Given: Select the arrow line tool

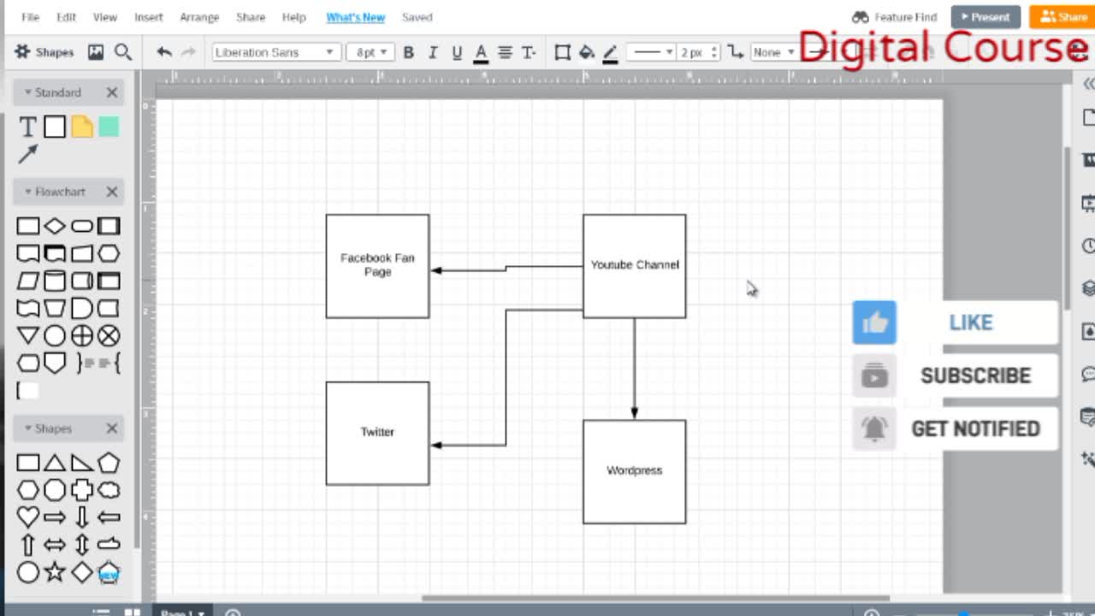Looking at the screenshot, I should tap(28, 154).
